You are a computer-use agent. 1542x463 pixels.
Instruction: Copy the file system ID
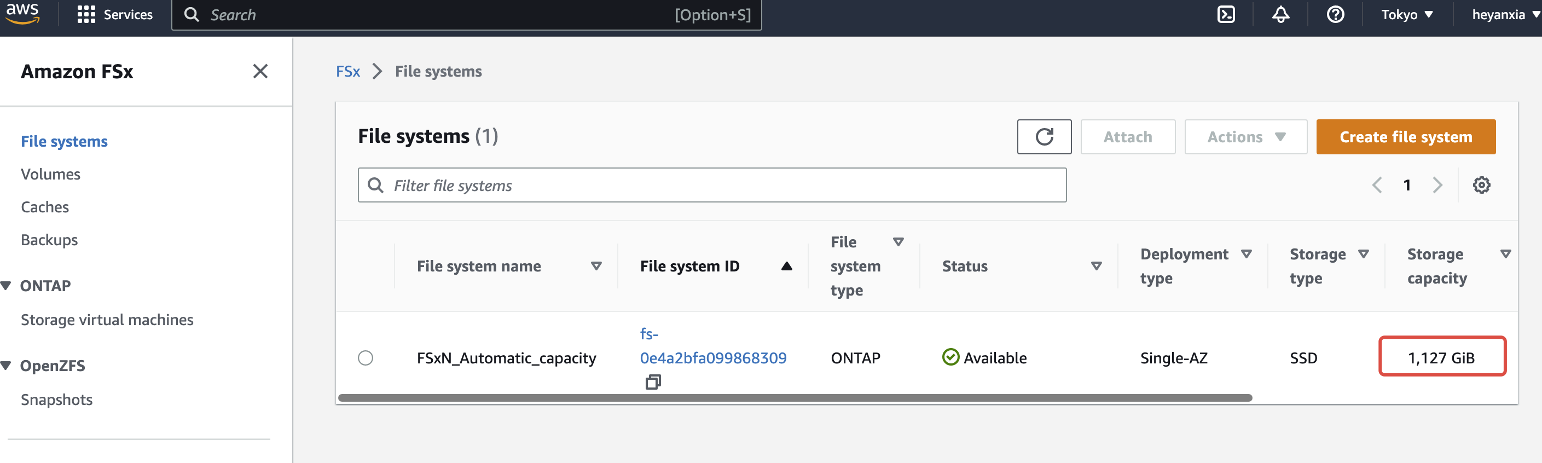pos(652,381)
